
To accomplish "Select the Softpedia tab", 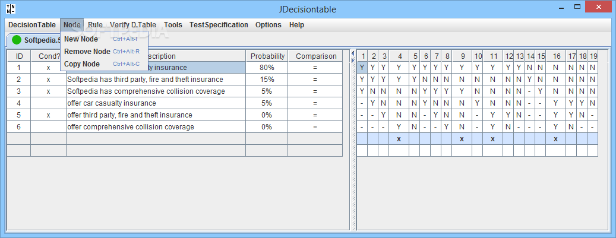I will (x=33, y=40).
